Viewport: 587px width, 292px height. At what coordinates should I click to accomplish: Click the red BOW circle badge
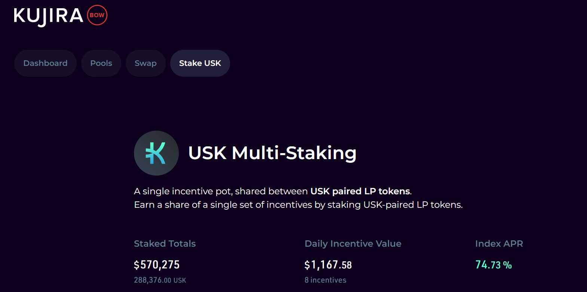click(x=97, y=15)
